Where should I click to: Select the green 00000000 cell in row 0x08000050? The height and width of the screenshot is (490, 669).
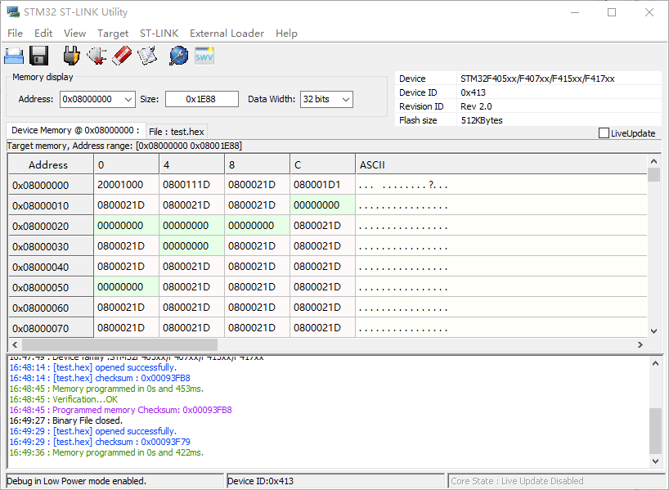(126, 287)
